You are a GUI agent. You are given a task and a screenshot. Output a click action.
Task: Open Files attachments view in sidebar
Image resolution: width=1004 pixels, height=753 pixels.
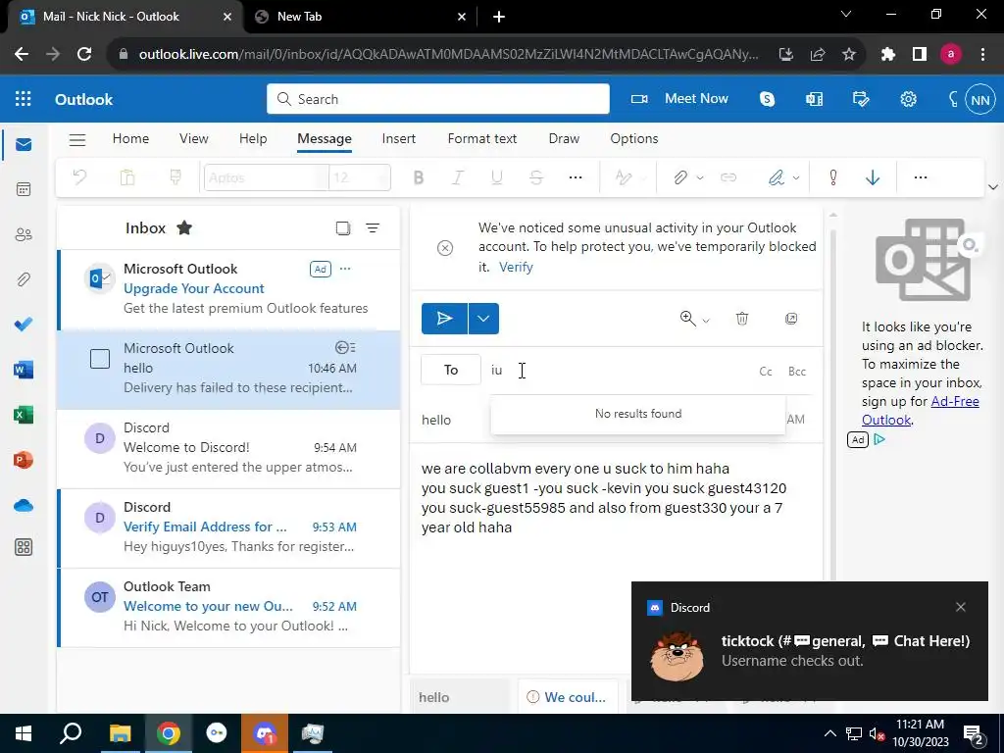[24, 279]
